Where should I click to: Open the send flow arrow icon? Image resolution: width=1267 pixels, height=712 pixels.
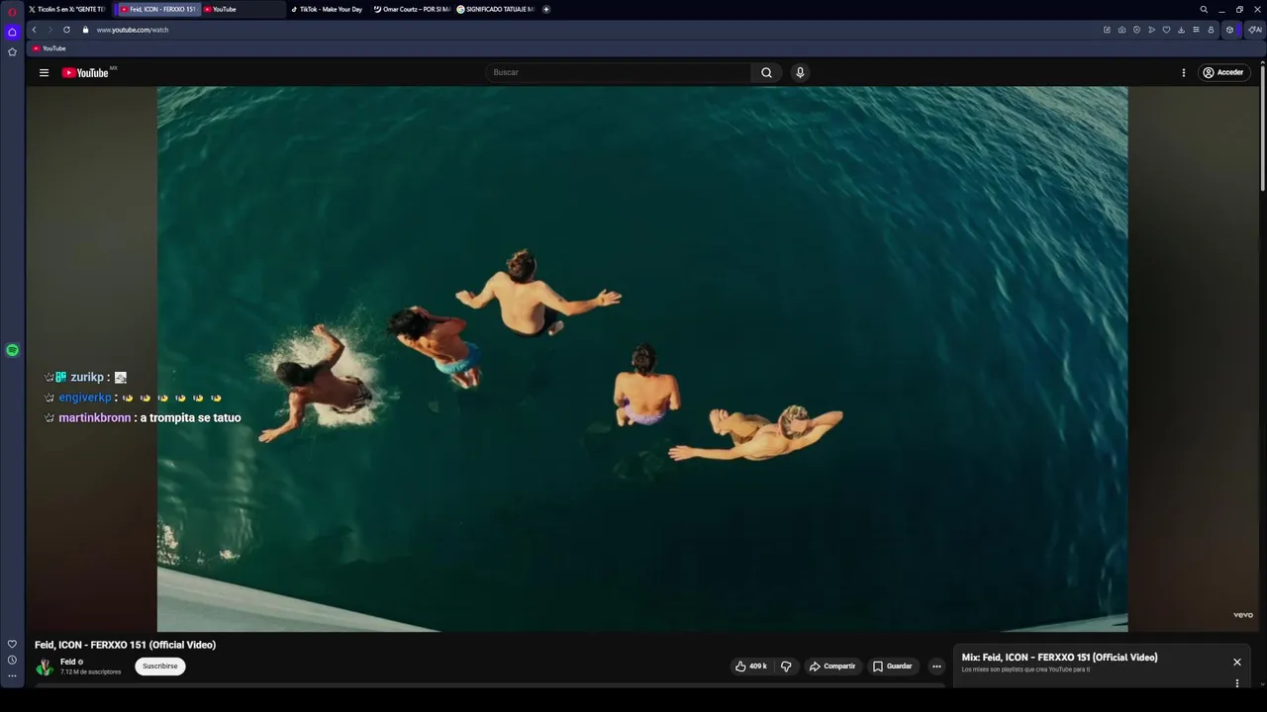click(1151, 30)
